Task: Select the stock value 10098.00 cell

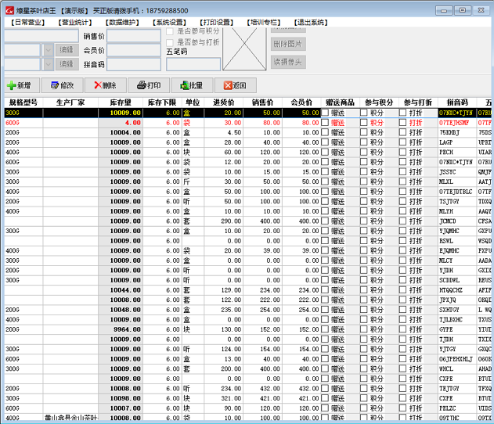Action: [121, 398]
